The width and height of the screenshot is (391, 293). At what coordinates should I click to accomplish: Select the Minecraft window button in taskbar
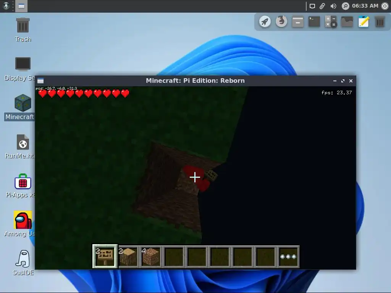pyautogui.click(x=21, y=6)
